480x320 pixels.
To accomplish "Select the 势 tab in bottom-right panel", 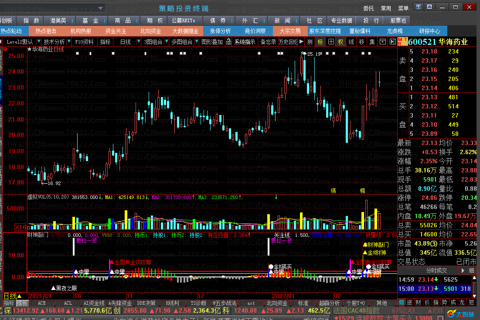I will [x=445, y=302].
